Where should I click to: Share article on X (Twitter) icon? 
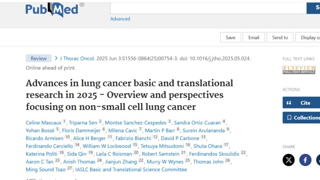click(288, 160)
